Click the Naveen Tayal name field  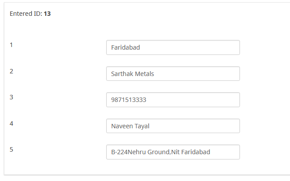tap(173, 126)
